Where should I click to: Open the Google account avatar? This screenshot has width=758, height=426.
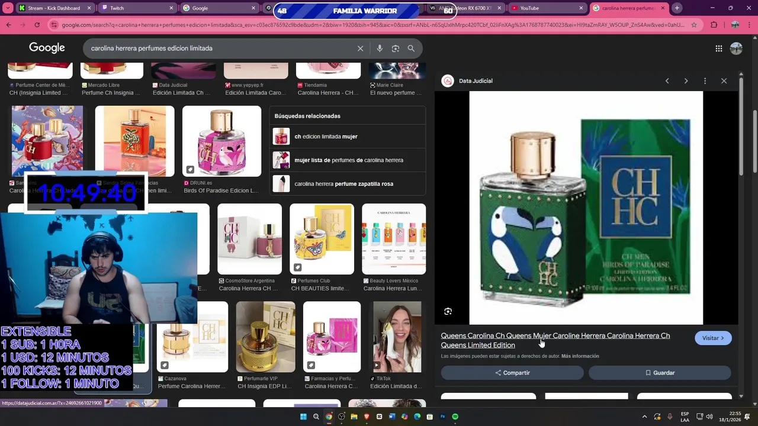(x=736, y=49)
